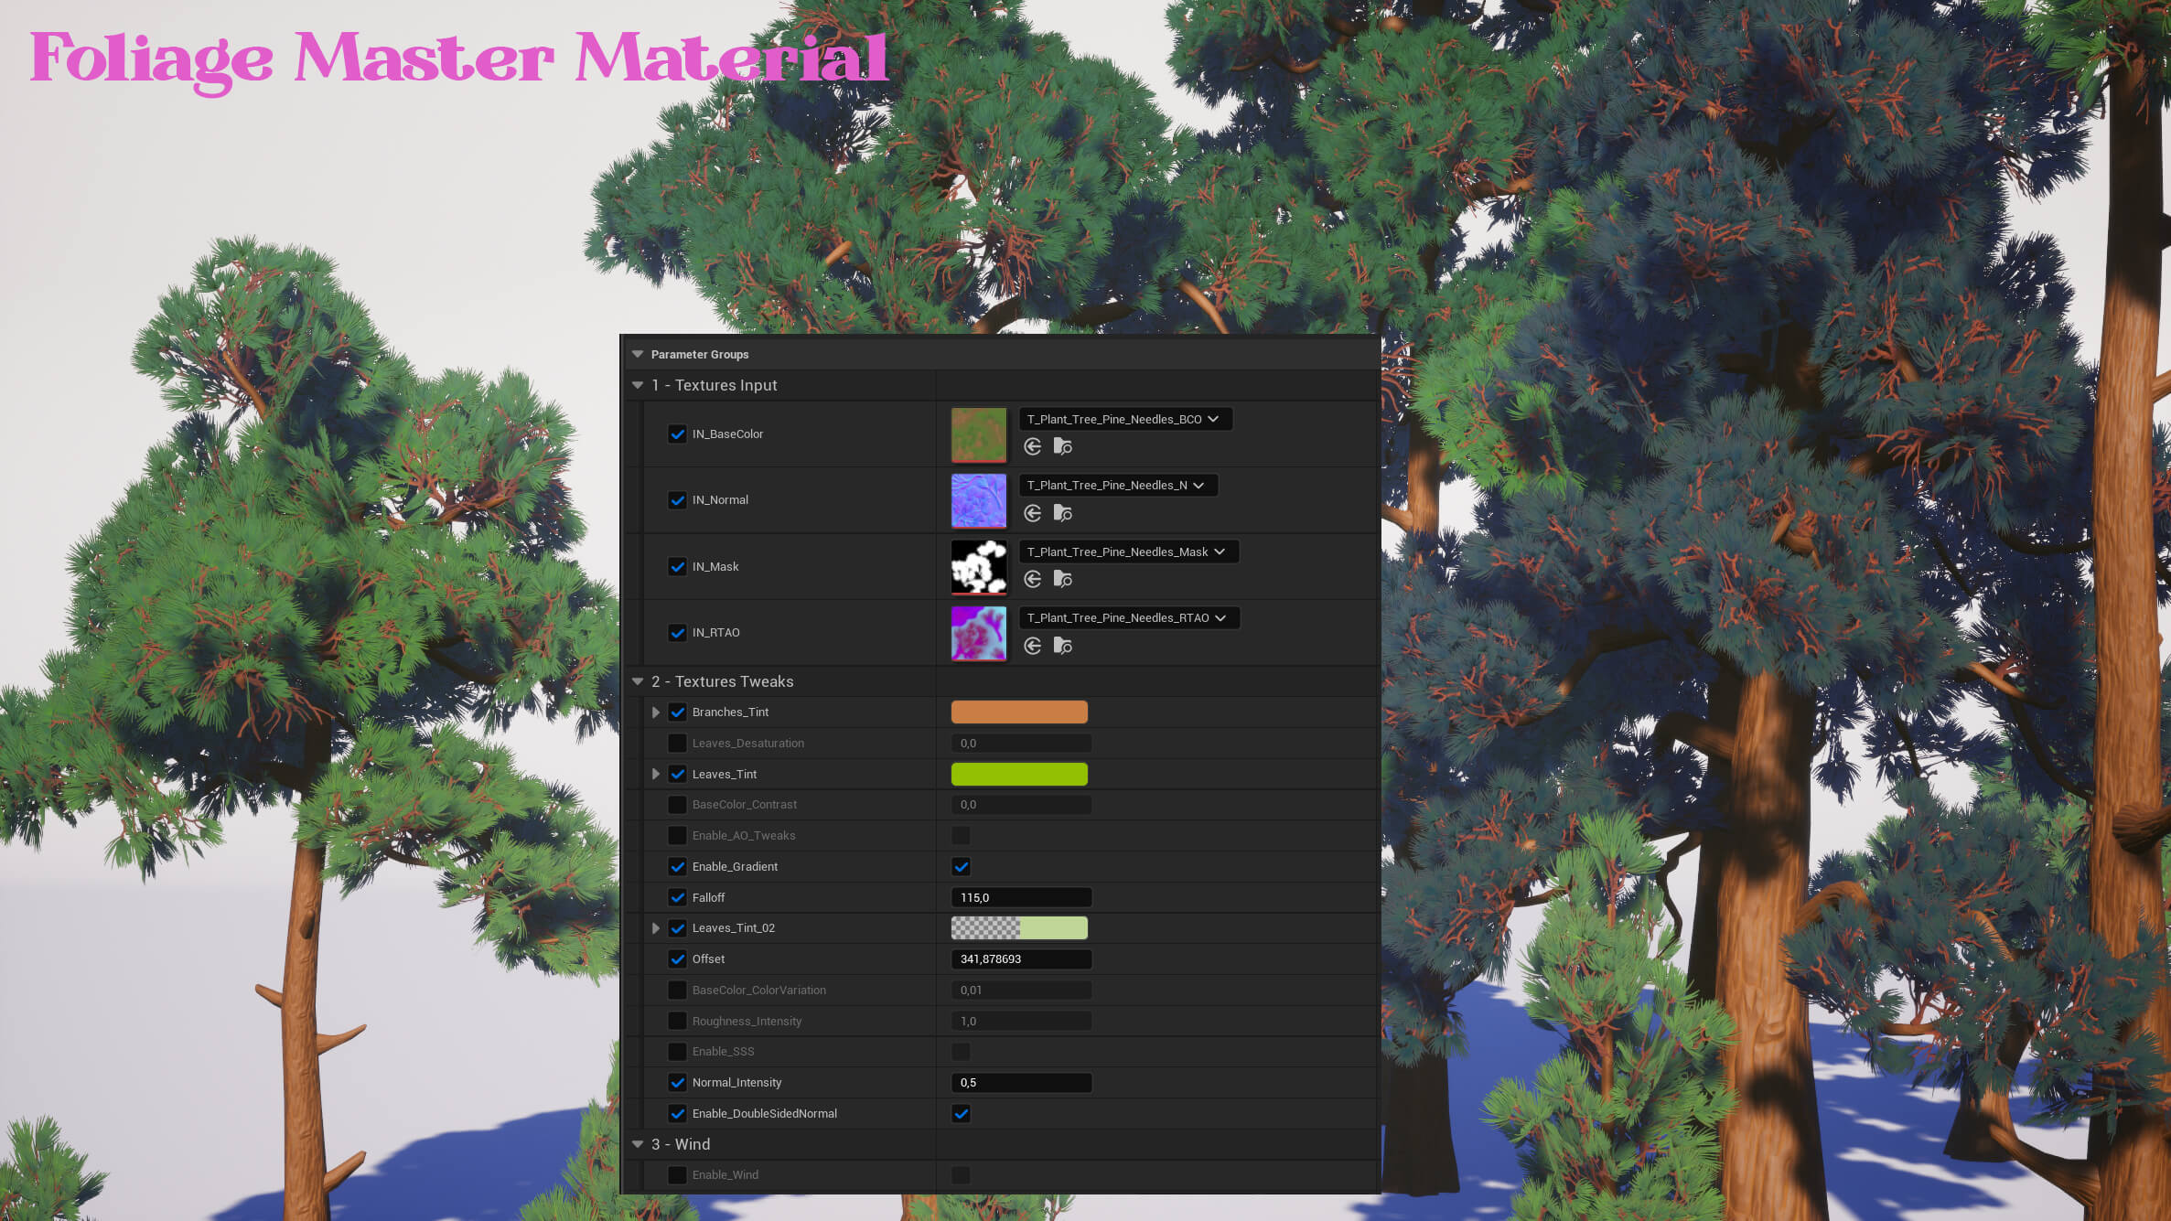Open the green Leaves_Tint color picker
The width and height of the screenshot is (2171, 1221).
point(1019,774)
